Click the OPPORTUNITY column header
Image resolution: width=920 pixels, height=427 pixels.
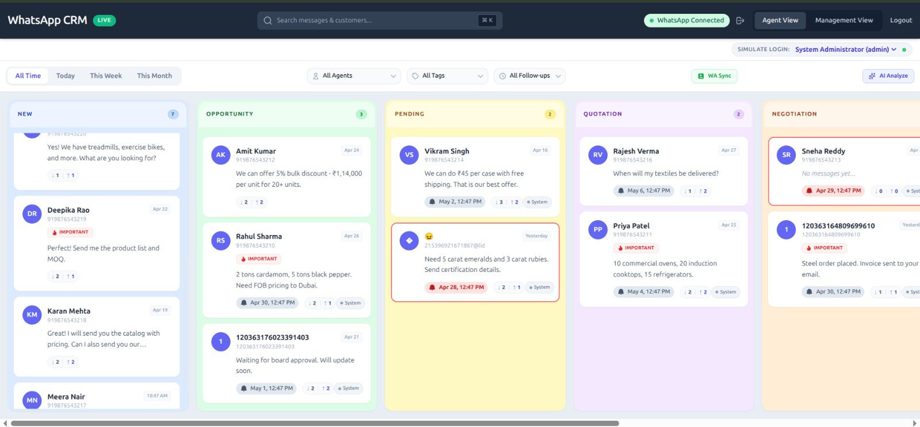(x=286, y=114)
